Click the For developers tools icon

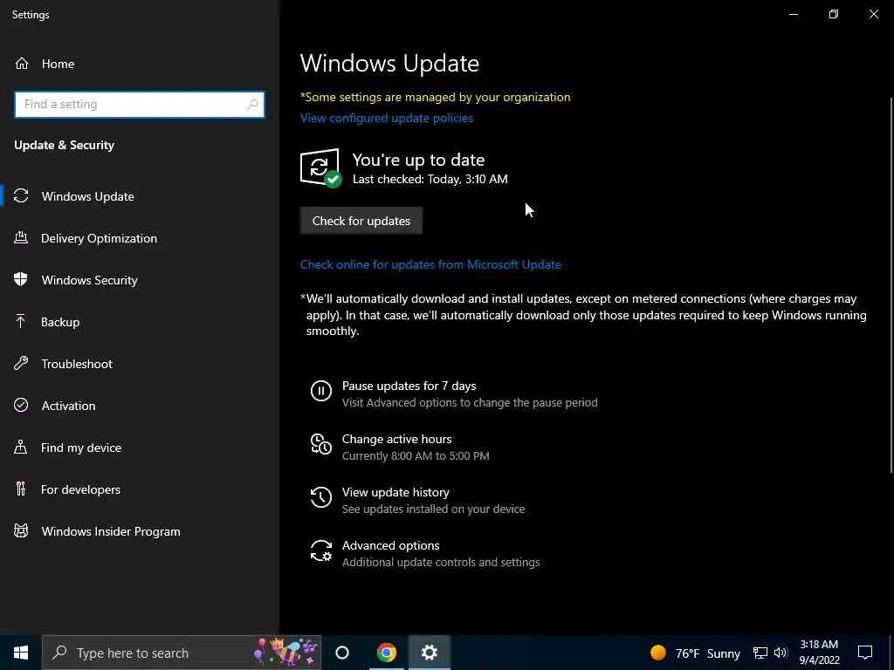(x=21, y=489)
